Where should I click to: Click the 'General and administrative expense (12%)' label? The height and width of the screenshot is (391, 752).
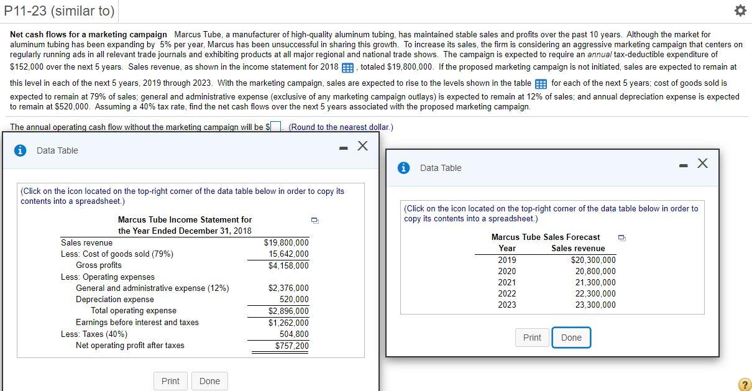click(152, 288)
